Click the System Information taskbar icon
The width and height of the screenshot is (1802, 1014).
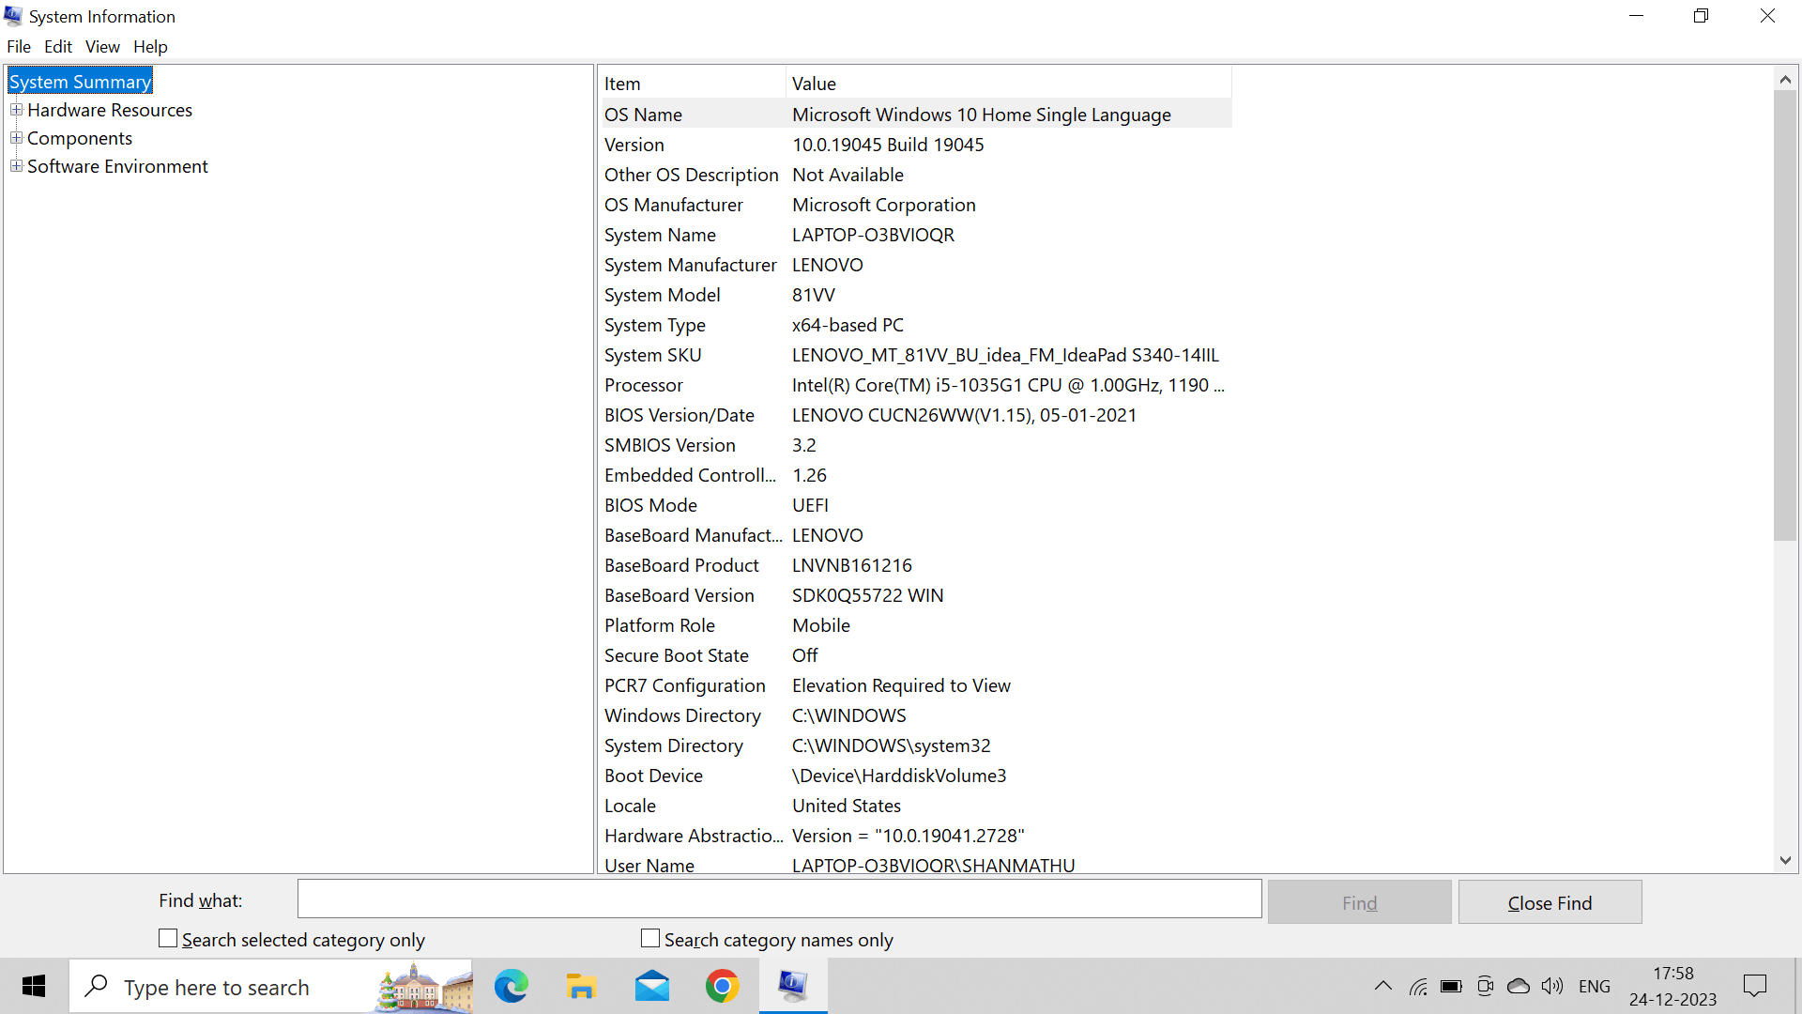[x=792, y=986]
